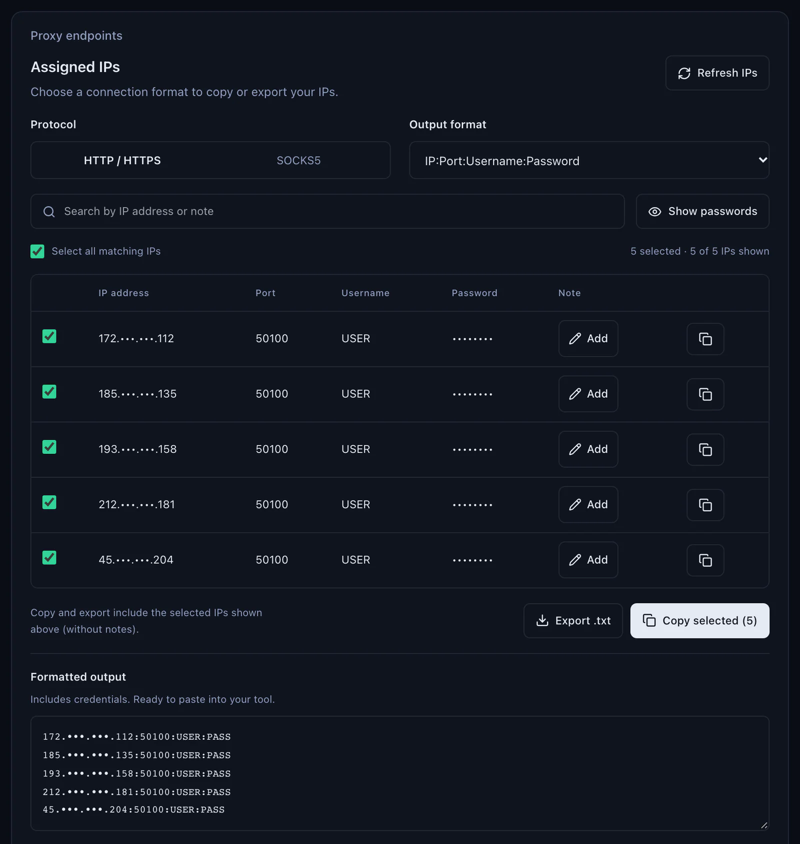This screenshot has width=800, height=844.
Task: Deselect checkbox for IP ending .158
Action: pos(49,447)
